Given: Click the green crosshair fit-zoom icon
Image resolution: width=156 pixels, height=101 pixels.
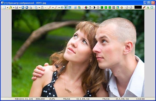Looking at the screenshot, I should pos(62,7).
